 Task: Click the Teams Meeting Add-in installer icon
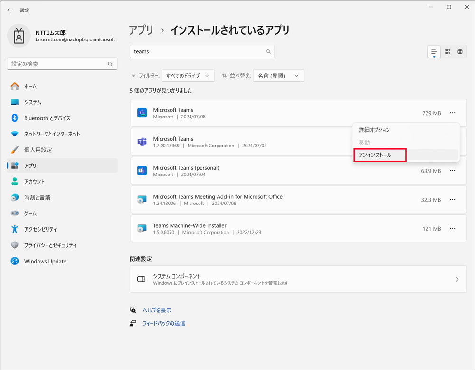tap(142, 200)
